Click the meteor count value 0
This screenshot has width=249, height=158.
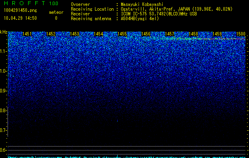[56, 18]
